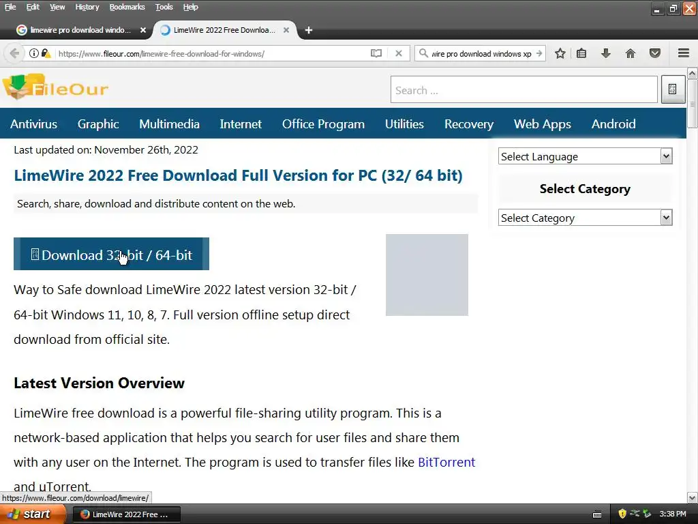This screenshot has width=698, height=524.
Task: Click the antivirus shield tray icon
Action: [x=622, y=514]
